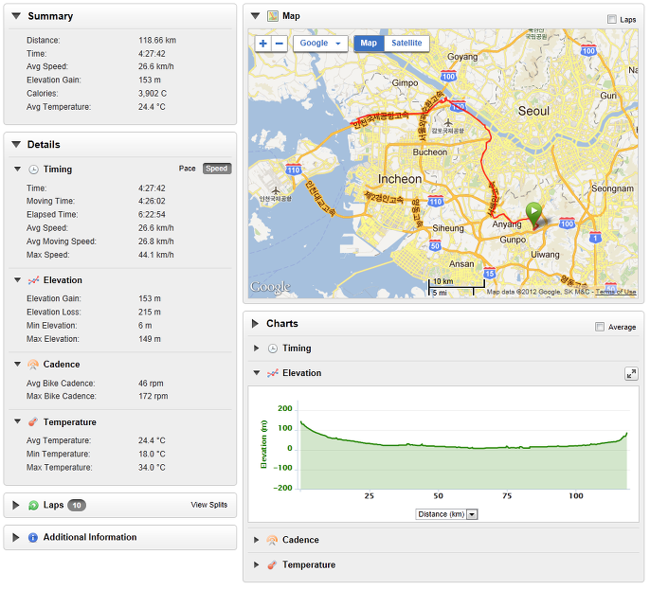Collapse the Timing details section
650x590 pixels.
click(x=17, y=169)
